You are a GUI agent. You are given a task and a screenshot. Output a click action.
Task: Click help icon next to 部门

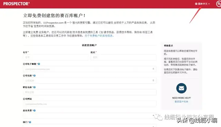(x=30, y=122)
